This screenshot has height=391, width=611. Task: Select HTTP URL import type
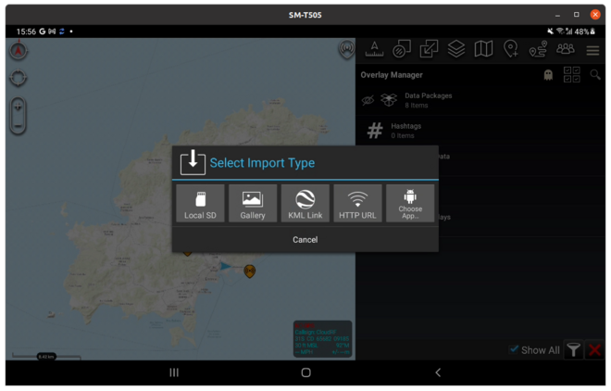point(357,204)
